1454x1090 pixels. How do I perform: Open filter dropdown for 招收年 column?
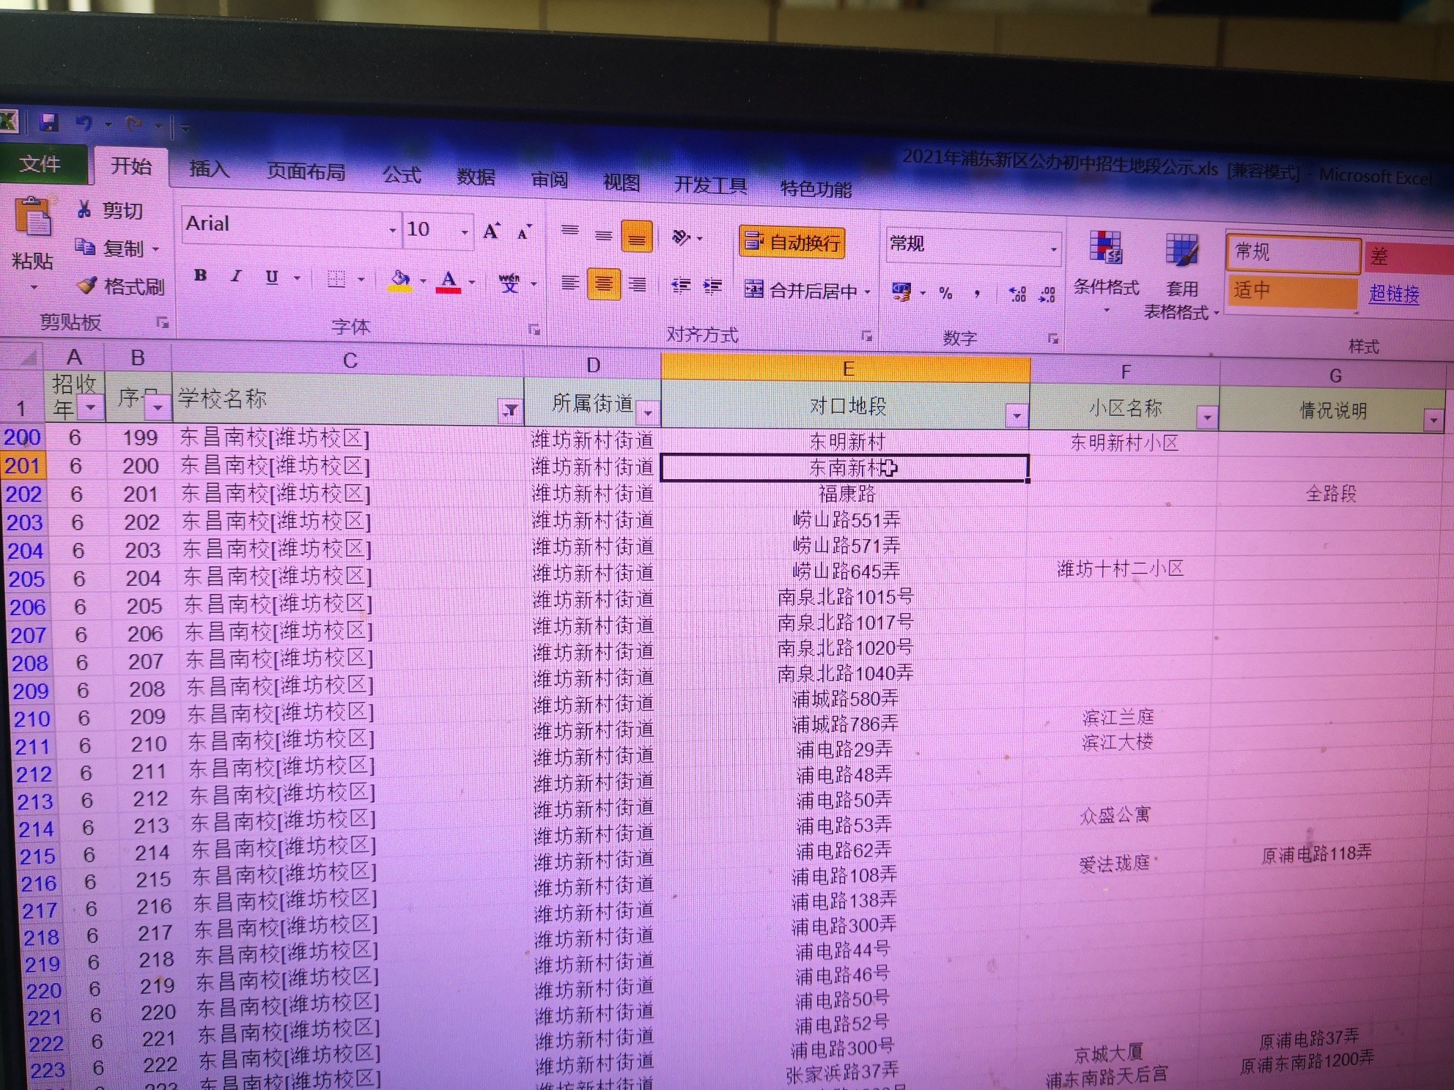click(91, 407)
